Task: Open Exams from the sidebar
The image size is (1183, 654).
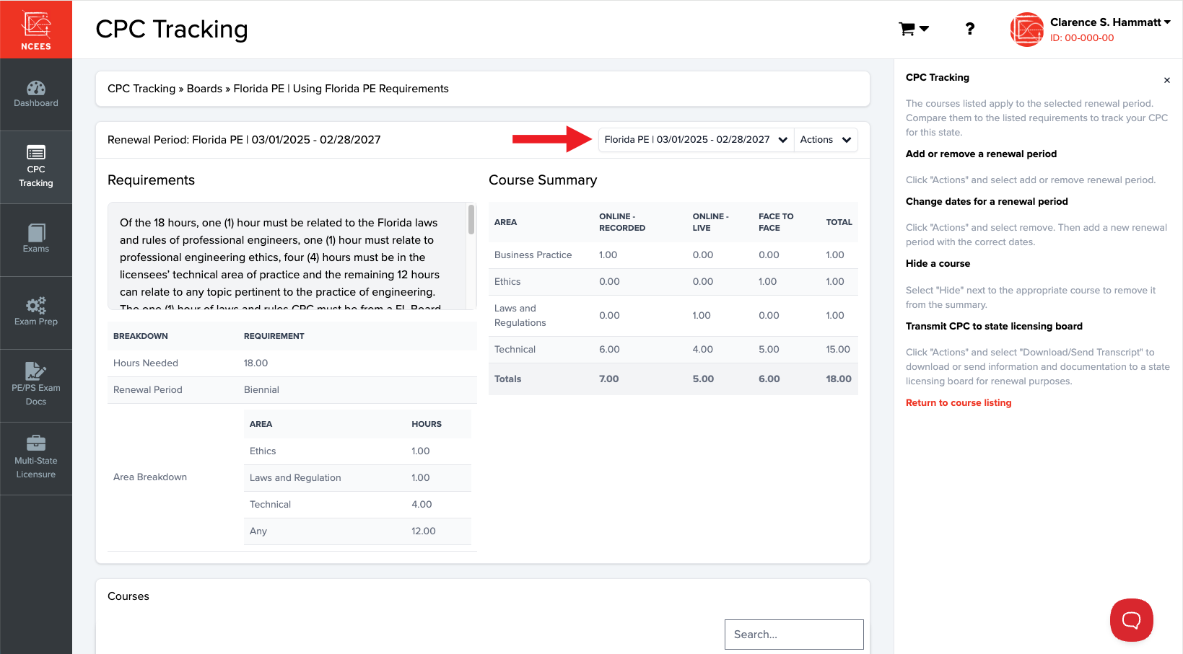Action: (x=36, y=240)
